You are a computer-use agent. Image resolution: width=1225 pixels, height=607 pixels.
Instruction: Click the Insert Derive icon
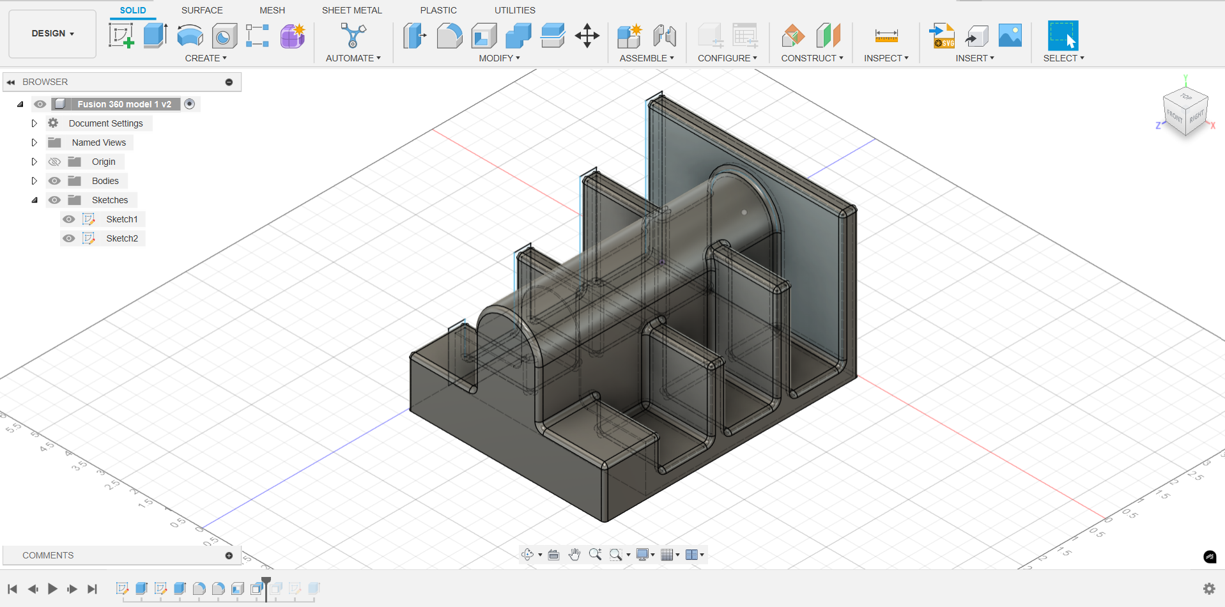pyautogui.click(x=976, y=36)
